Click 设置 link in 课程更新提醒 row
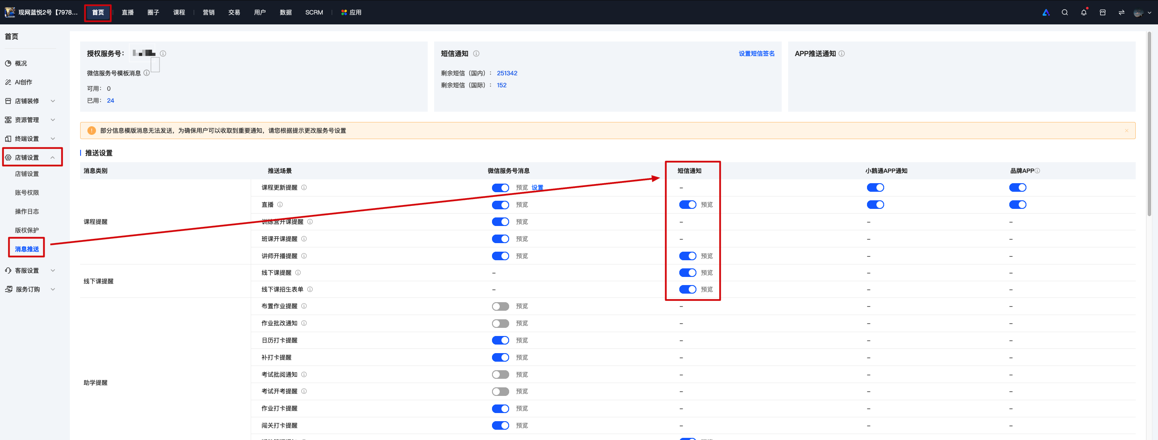Image resolution: width=1158 pixels, height=440 pixels. [x=537, y=187]
